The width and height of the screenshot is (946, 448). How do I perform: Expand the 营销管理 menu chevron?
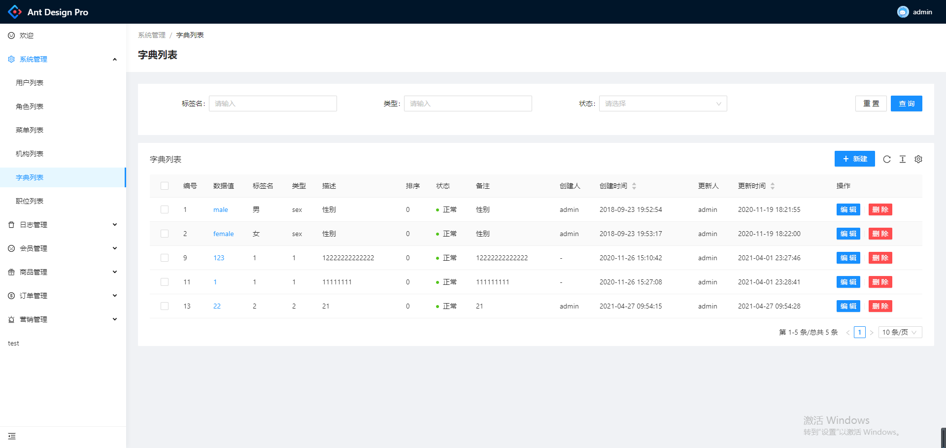point(115,319)
